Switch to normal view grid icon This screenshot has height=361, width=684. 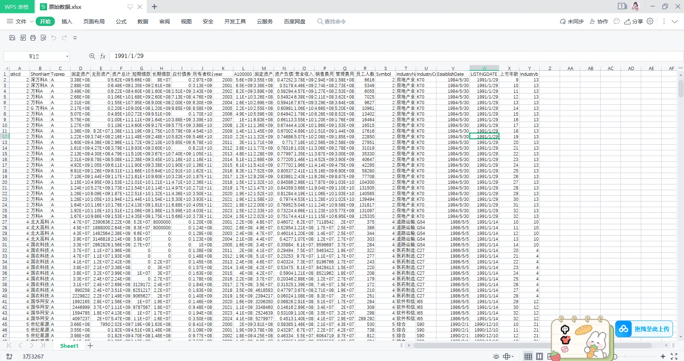tap(528, 356)
